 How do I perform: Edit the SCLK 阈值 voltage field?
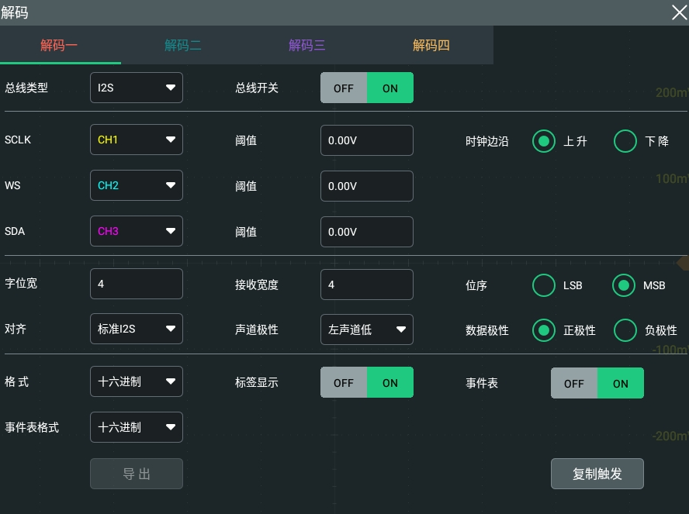(x=366, y=140)
